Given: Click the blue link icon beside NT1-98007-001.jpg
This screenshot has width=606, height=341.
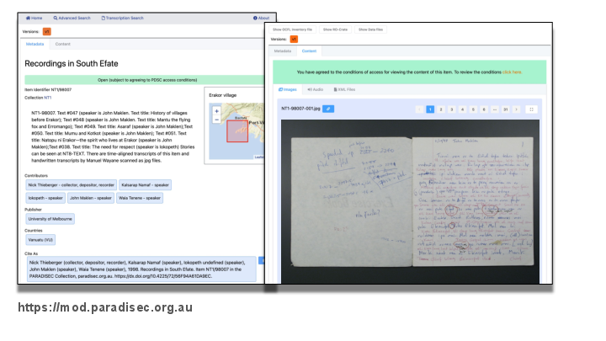Looking at the screenshot, I should 328,109.
